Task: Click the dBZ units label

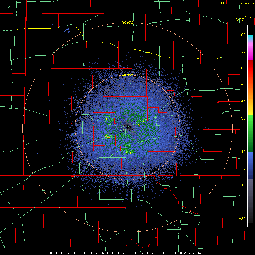Action: pyautogui.click(x=241, y=20)
